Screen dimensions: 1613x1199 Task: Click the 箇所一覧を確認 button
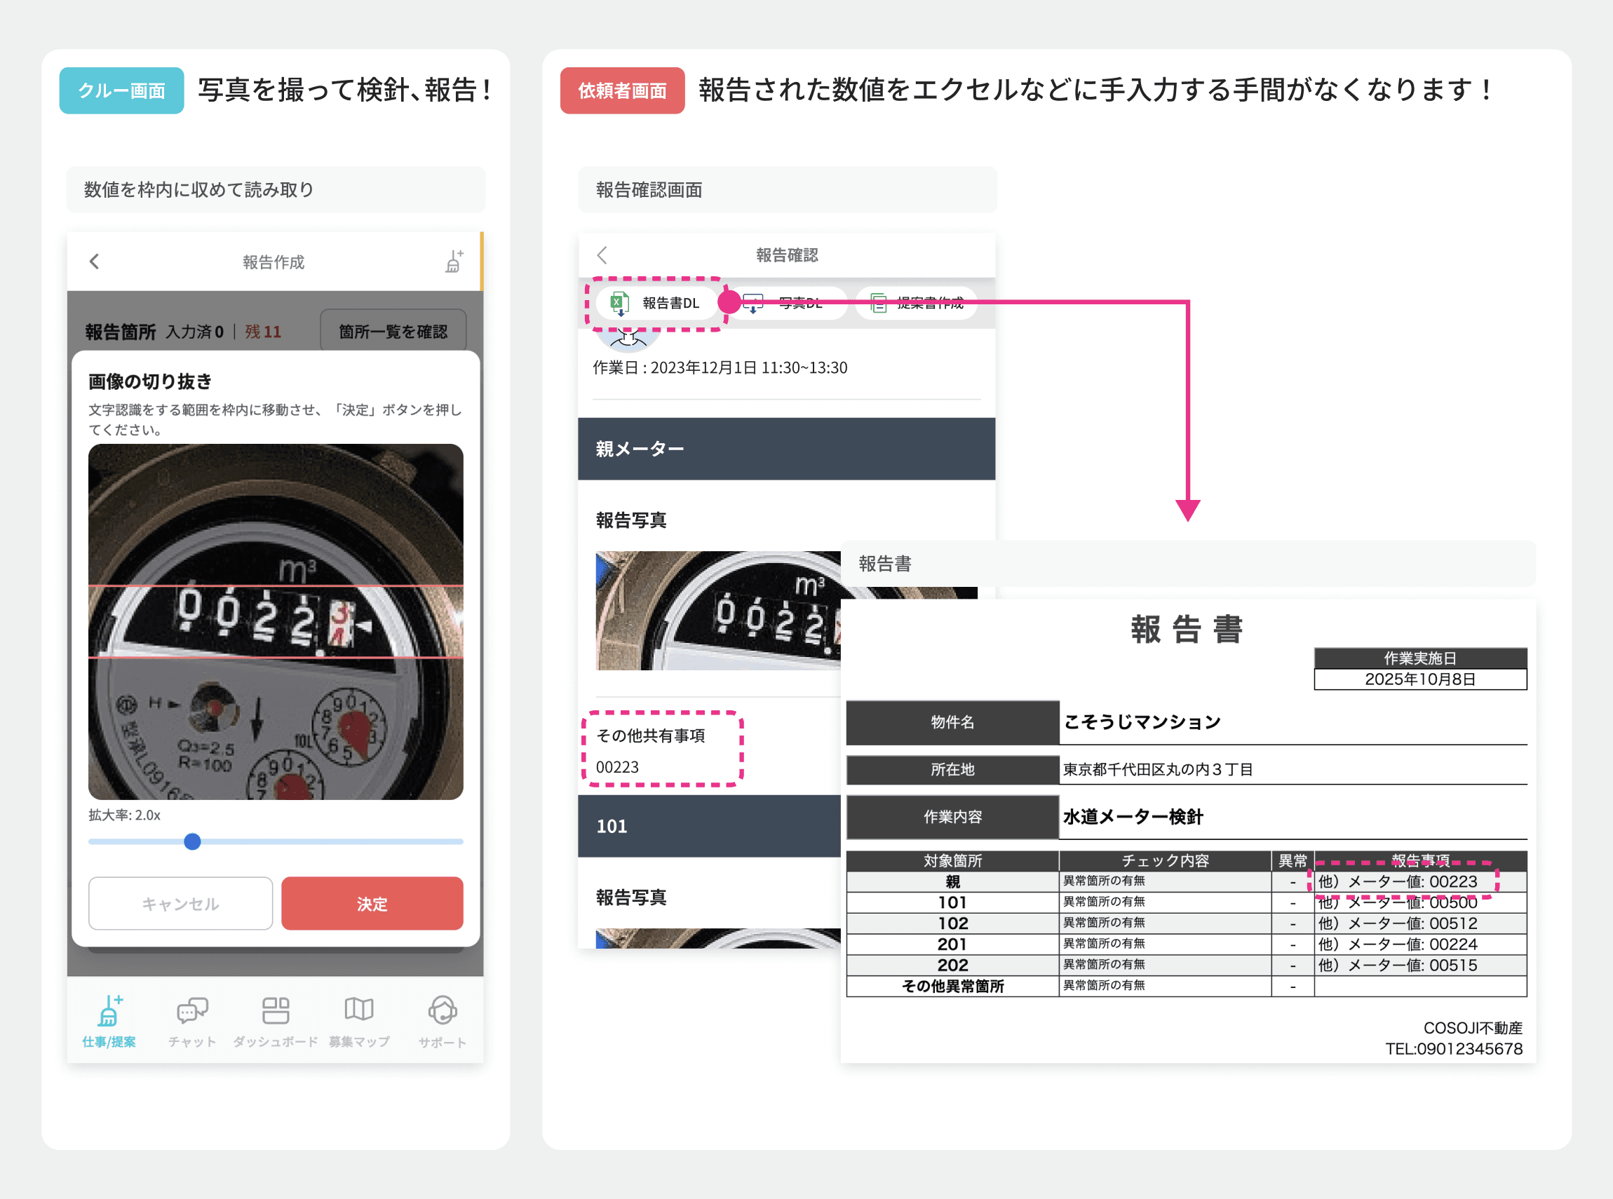click(x=393, y=332)
